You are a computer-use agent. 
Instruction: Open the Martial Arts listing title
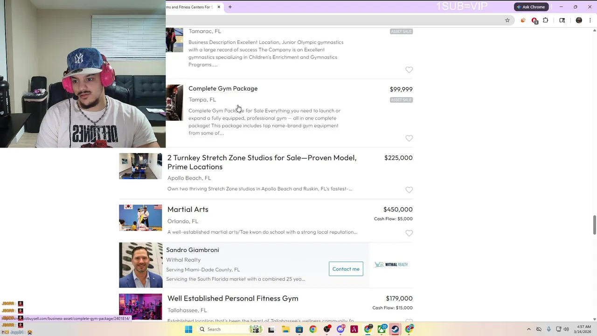pyautogui.click(x=188, y=210)
